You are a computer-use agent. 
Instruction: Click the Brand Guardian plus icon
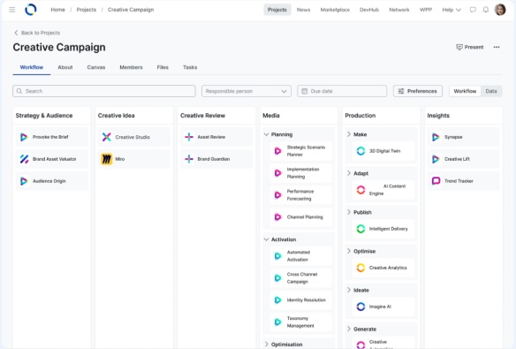189,159
